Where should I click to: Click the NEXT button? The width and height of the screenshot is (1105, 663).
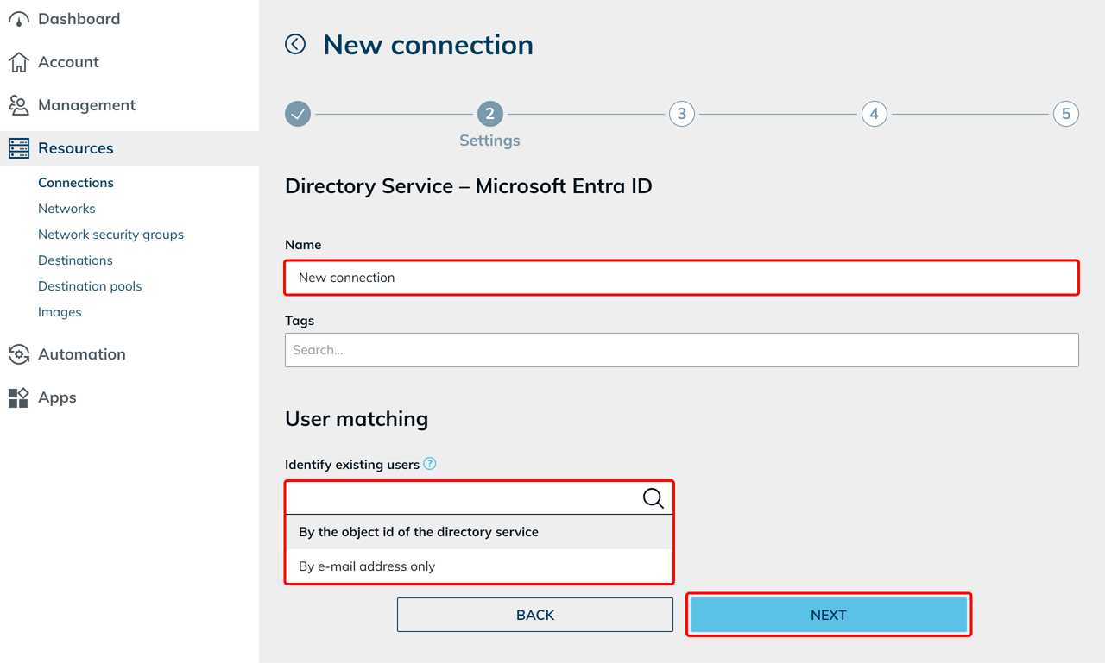[x=829, y=615]
